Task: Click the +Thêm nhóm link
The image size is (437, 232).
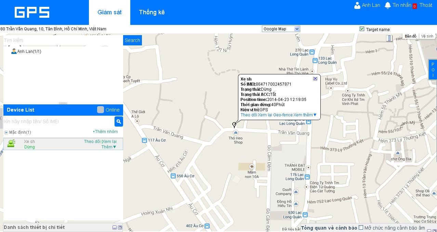Action: (105, 132)
